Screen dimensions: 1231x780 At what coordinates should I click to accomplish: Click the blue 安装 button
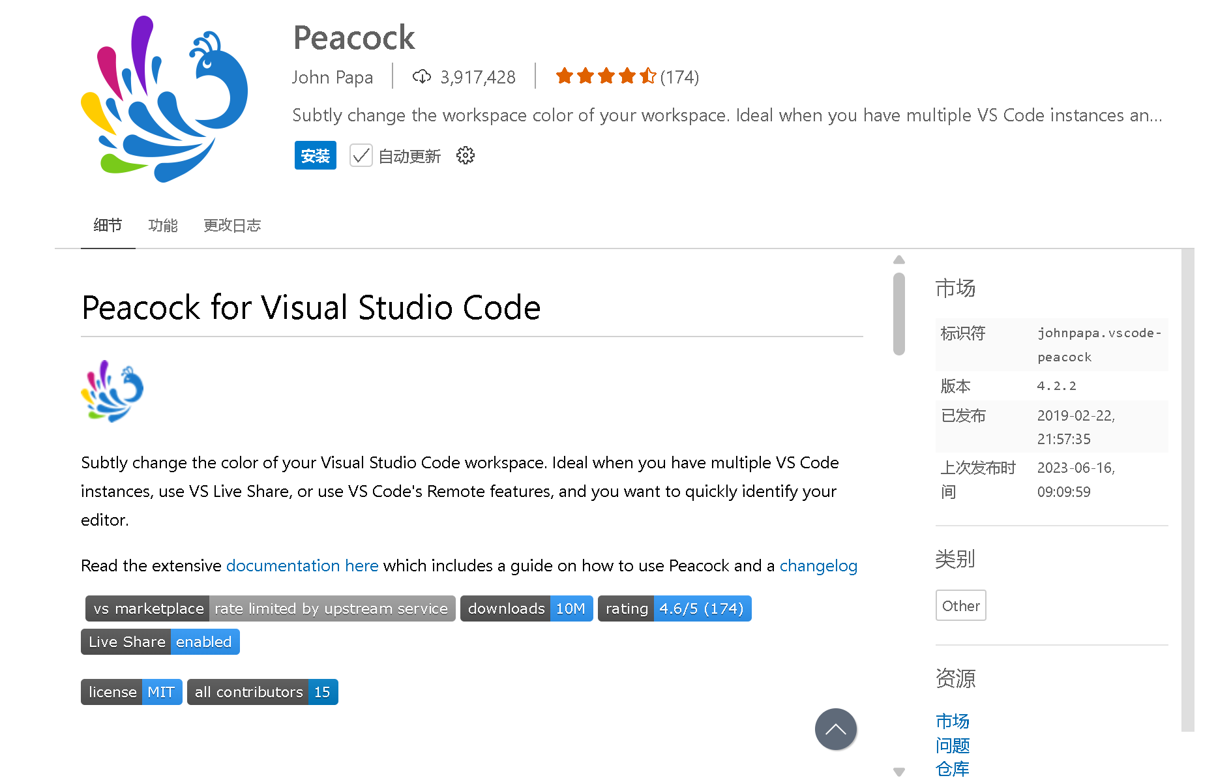click(x=315, y=156)
